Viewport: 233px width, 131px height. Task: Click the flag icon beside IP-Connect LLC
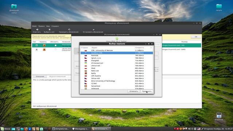coord(86,63)
